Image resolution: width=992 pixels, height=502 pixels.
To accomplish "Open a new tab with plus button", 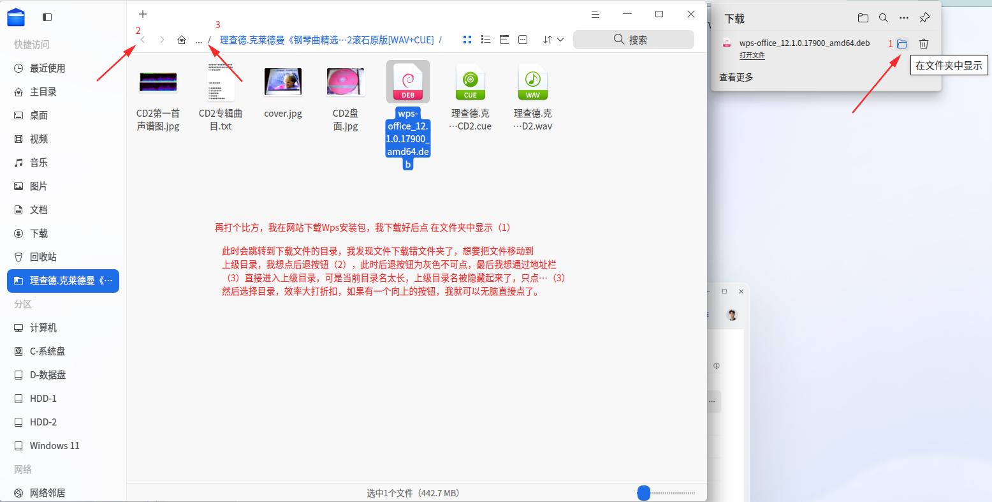I will point(143,14).
